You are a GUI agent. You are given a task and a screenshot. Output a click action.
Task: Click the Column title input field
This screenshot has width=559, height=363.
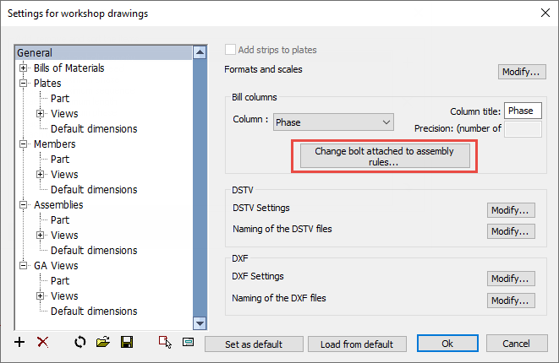pyautogui.click(x=523, y=111)
